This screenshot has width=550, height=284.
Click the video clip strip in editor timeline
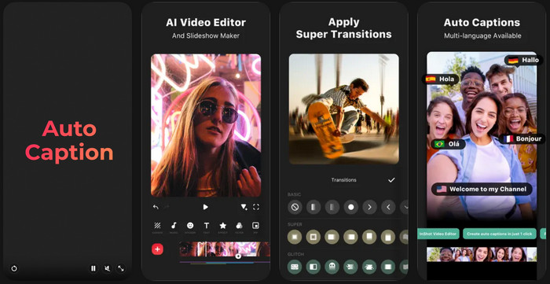point(225,249)
